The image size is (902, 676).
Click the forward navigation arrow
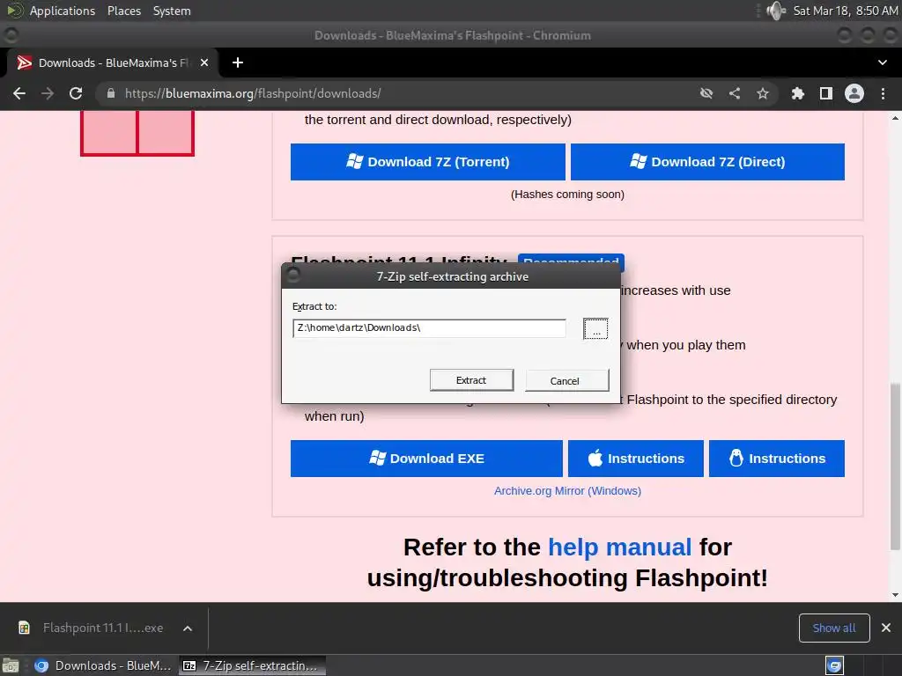click(x=48, y=93)
